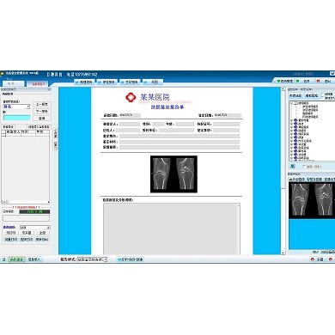Image resolution: width=335 pixels, height=335 pixels.
Task: Toggle the preview checkbox below the phrase tree
Action: (304, 167)
